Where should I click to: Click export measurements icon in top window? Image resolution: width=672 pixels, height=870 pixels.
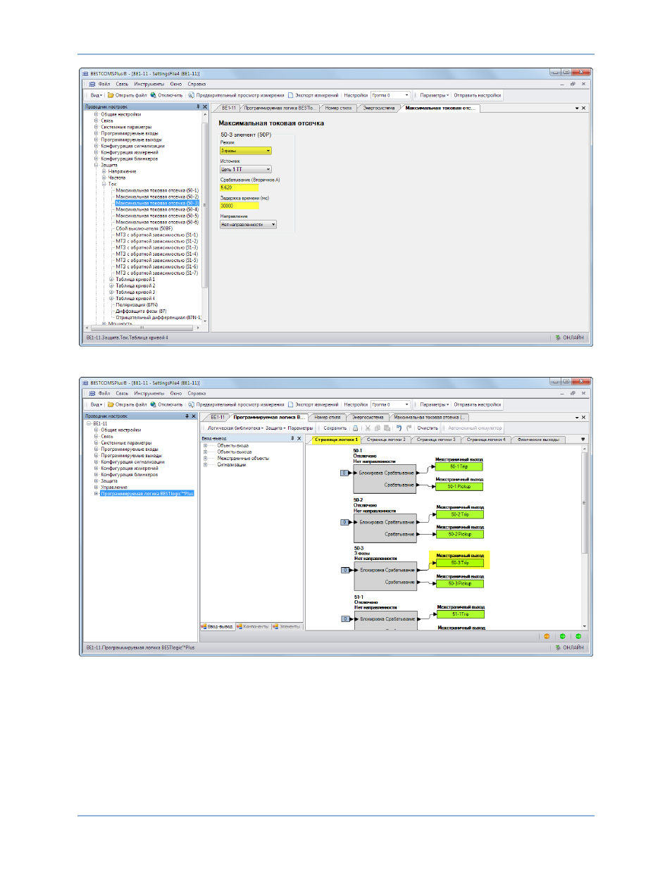(x=290, y=95)
